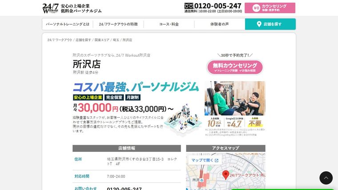The image size is (338, 190).
Task: Click the 無料カウンセリング button
Action: click(235, 67)
